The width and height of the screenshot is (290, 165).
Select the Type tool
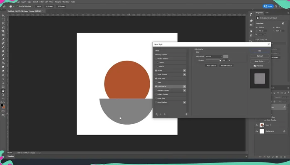[3, 79]
